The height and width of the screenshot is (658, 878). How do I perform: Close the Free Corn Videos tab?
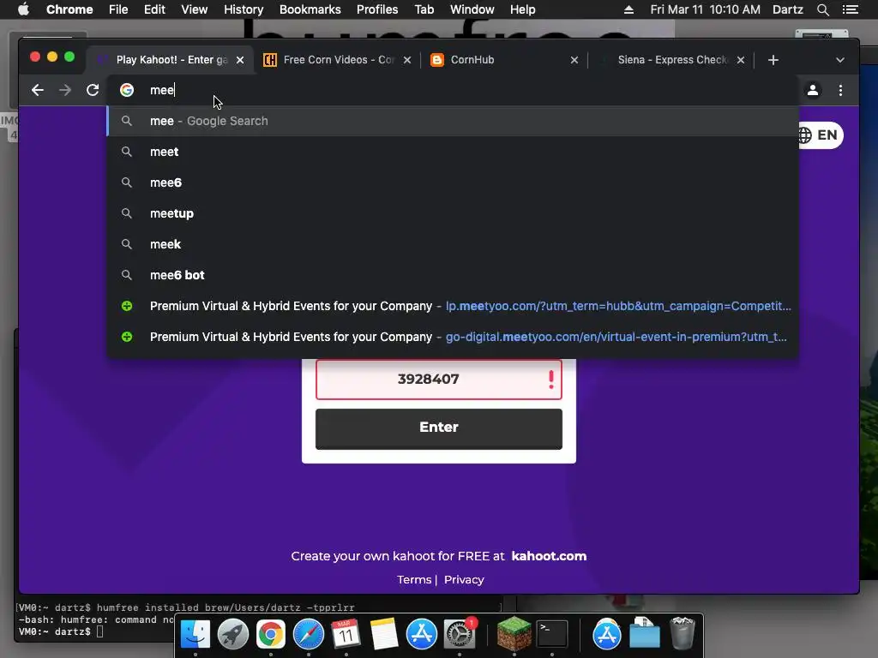coord(407,60)
